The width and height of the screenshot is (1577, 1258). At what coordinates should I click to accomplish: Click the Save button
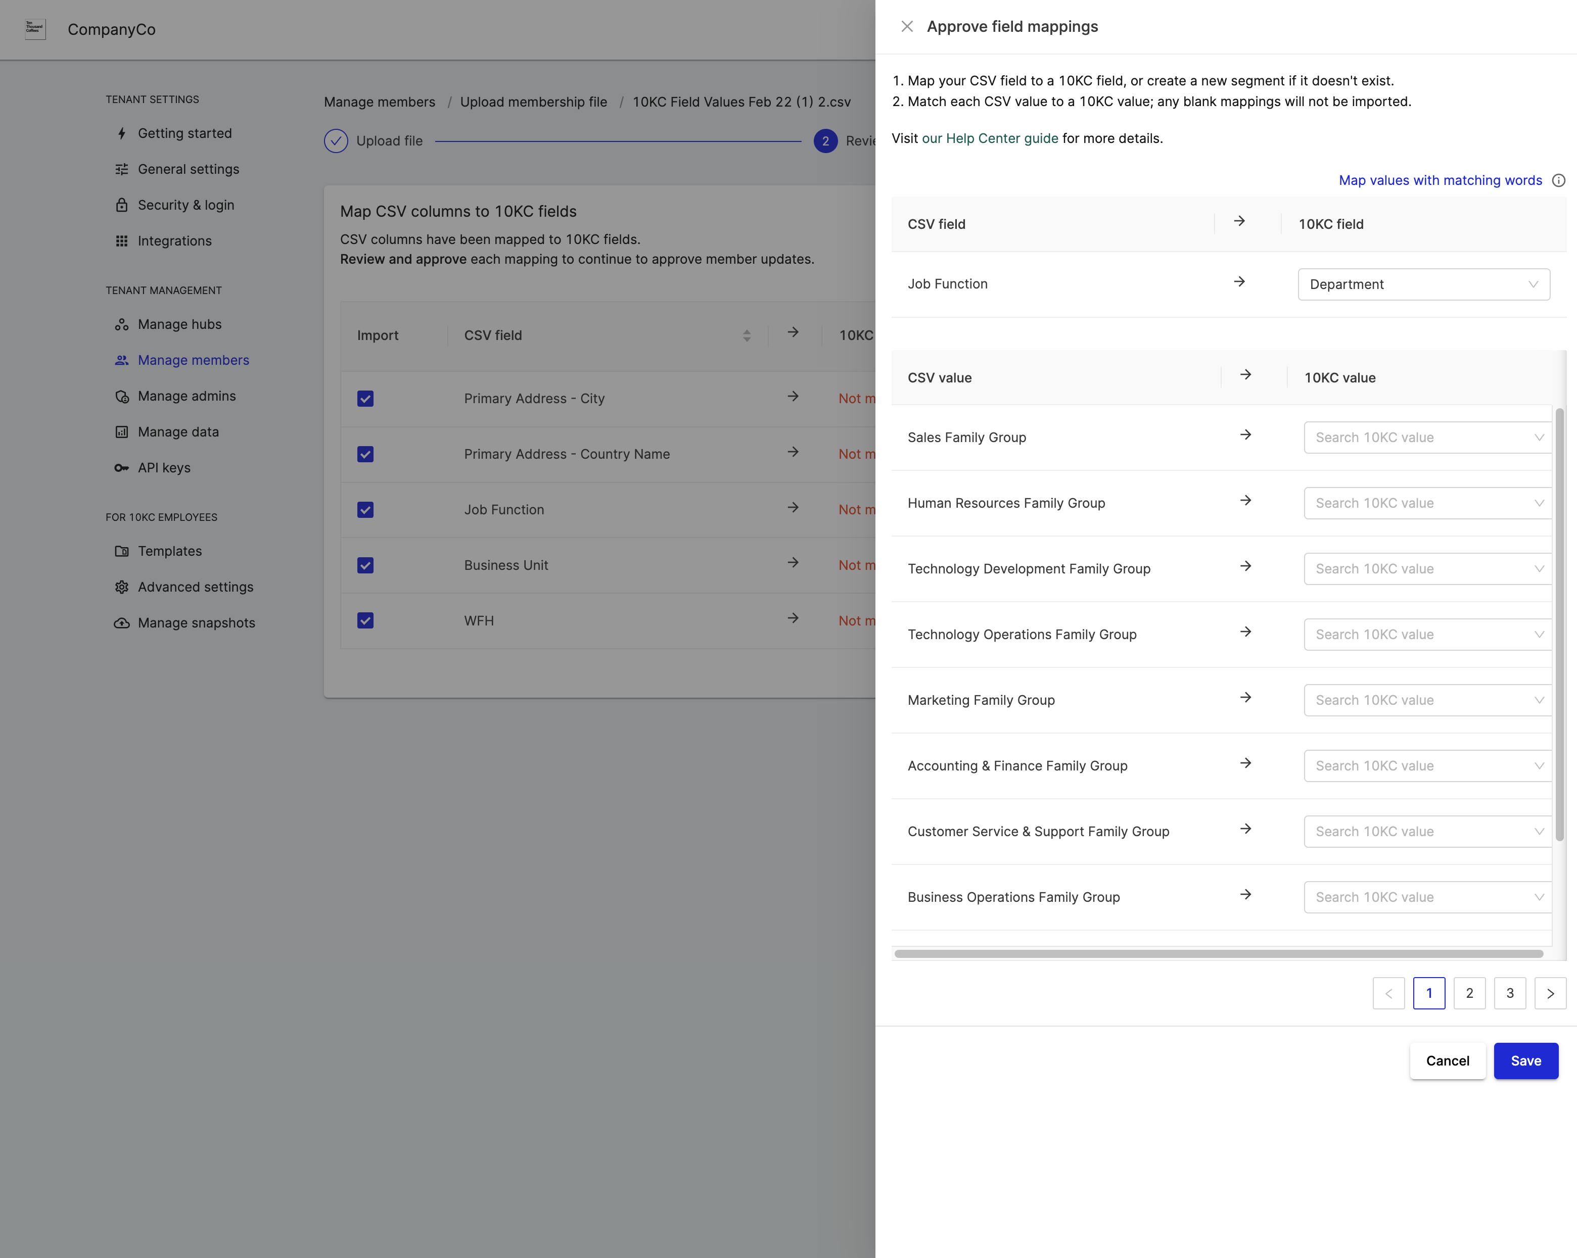point(1526,1060)
